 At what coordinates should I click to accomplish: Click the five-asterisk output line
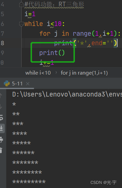[x=22, y=143]
